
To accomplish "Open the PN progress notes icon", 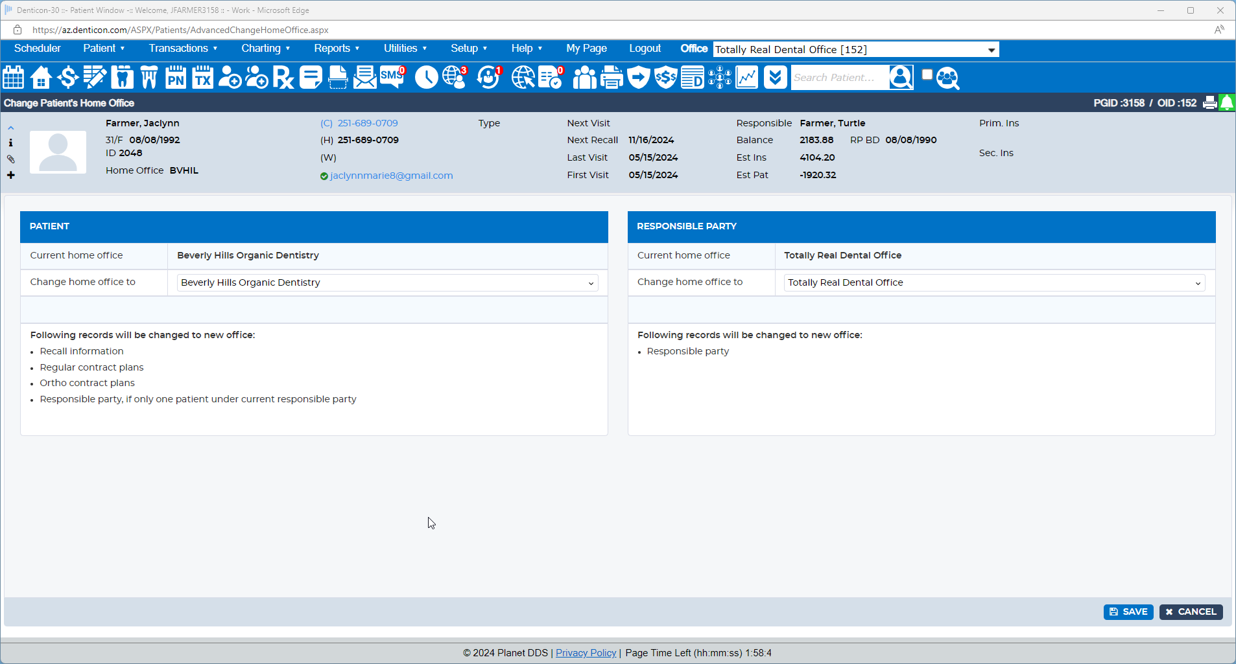I will [x=175, y=77].
